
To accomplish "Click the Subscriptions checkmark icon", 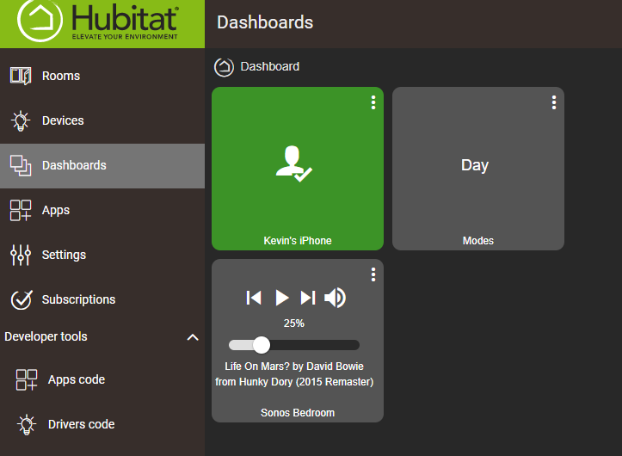I will click(x=21, y=299).
